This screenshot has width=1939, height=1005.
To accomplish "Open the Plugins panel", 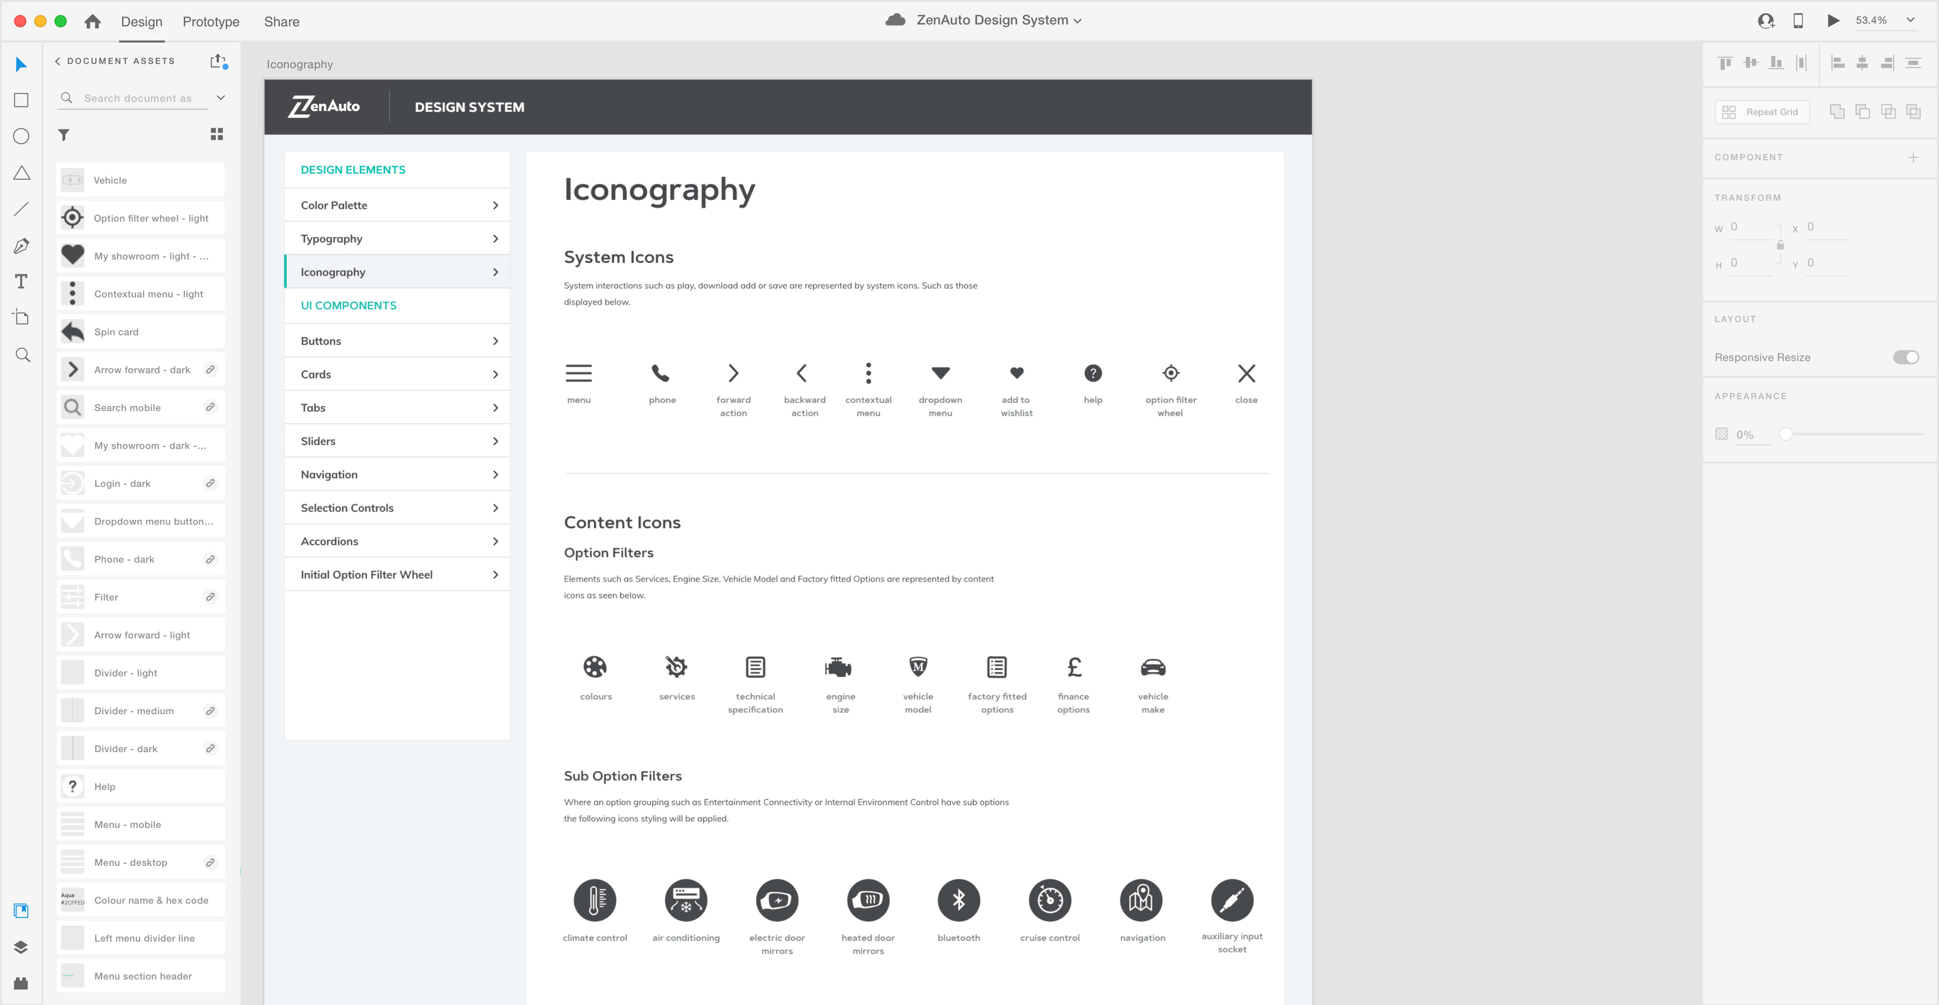I will click(x=21, y=983).
